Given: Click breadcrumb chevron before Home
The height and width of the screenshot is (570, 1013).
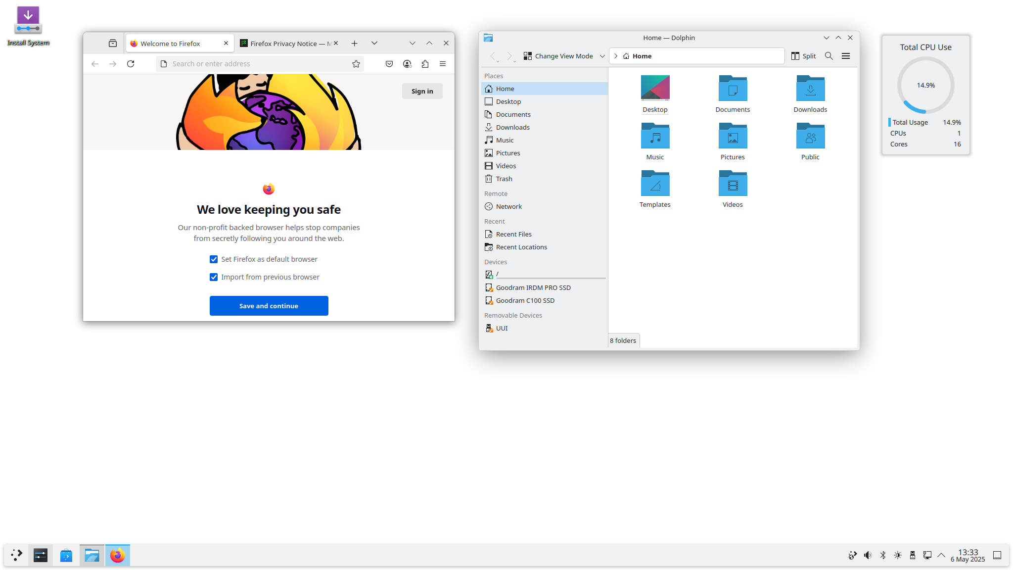Looking at the screenshot, I should [616, 56].
